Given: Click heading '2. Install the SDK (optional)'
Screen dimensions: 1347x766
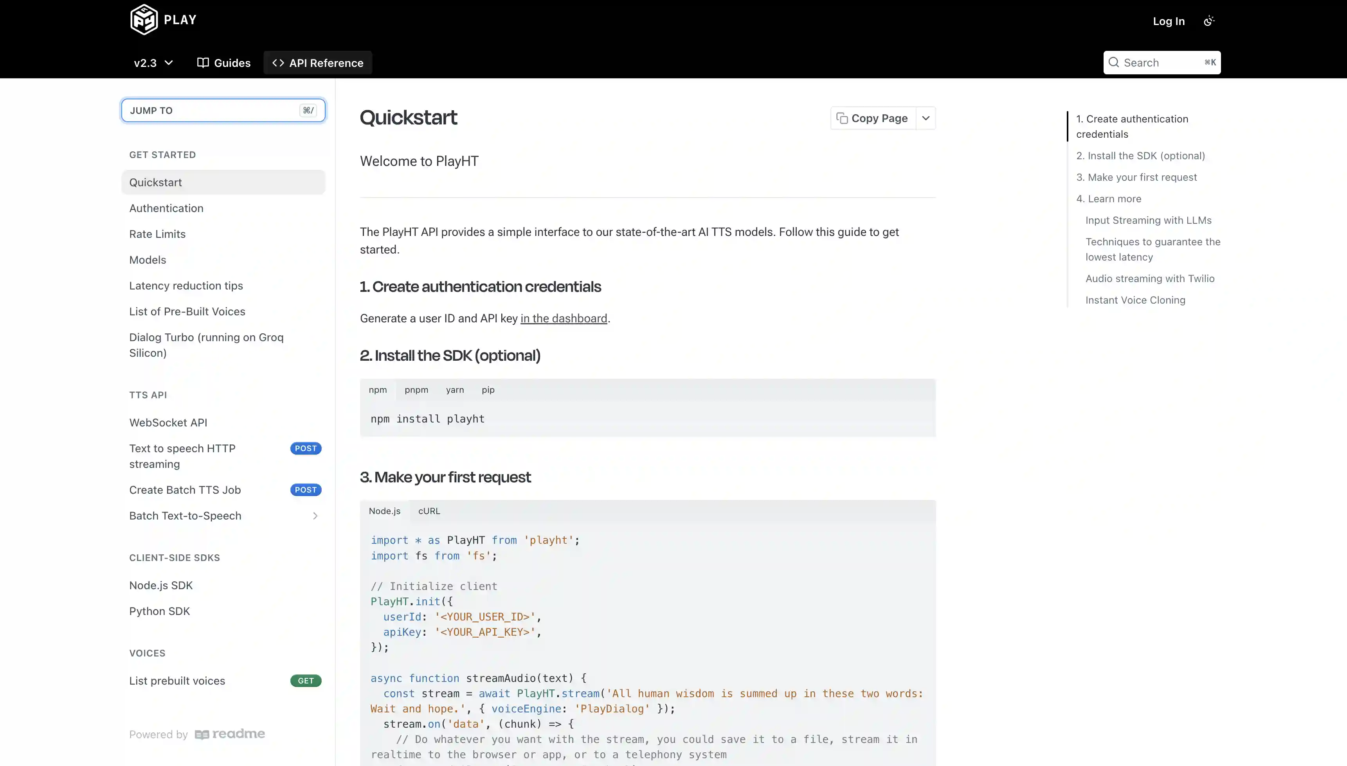Looking at the screenshot, I should click(x=450, y=356).
